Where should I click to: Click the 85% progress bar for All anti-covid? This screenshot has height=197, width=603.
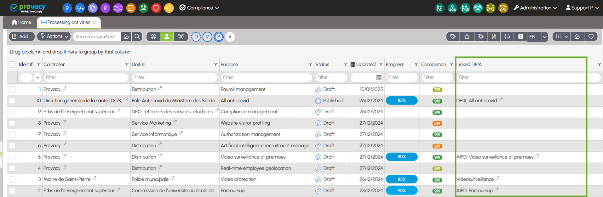pos(402,101)
